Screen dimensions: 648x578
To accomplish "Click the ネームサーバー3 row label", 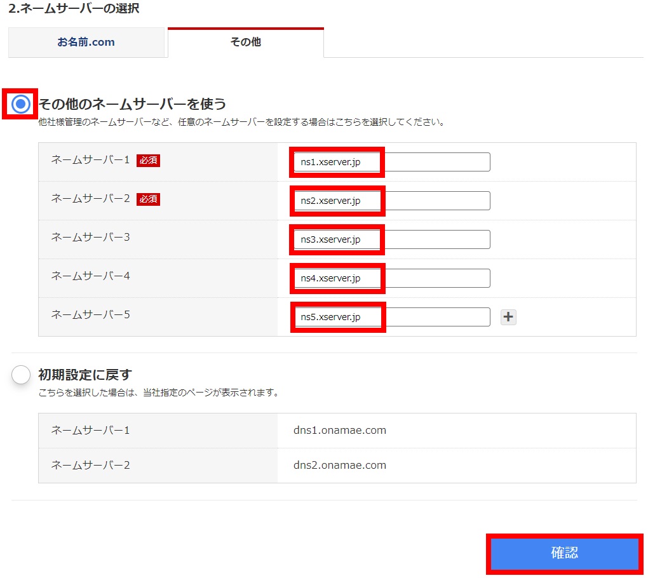I will tap(90, 238).
